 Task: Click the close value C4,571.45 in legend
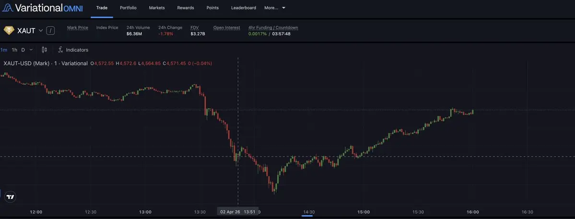(x=175, y=63)
